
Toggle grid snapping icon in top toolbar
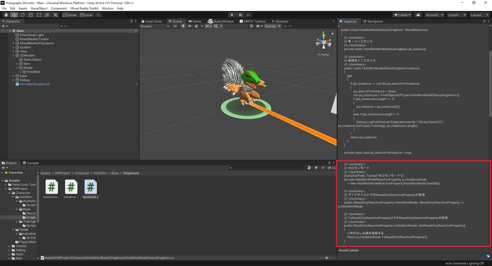coord(99,15)
